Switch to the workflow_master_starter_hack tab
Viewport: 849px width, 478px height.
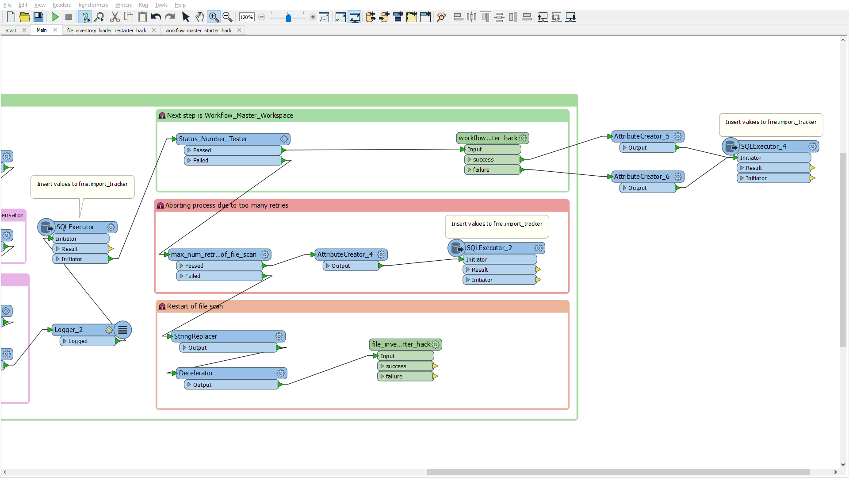(x=199, y=31)
